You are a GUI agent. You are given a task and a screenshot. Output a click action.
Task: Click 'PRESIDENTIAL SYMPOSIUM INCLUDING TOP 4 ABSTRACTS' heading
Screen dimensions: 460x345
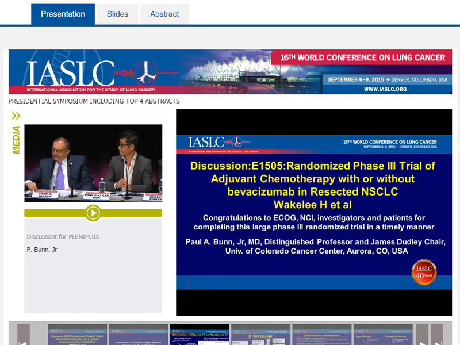(94, 101)
